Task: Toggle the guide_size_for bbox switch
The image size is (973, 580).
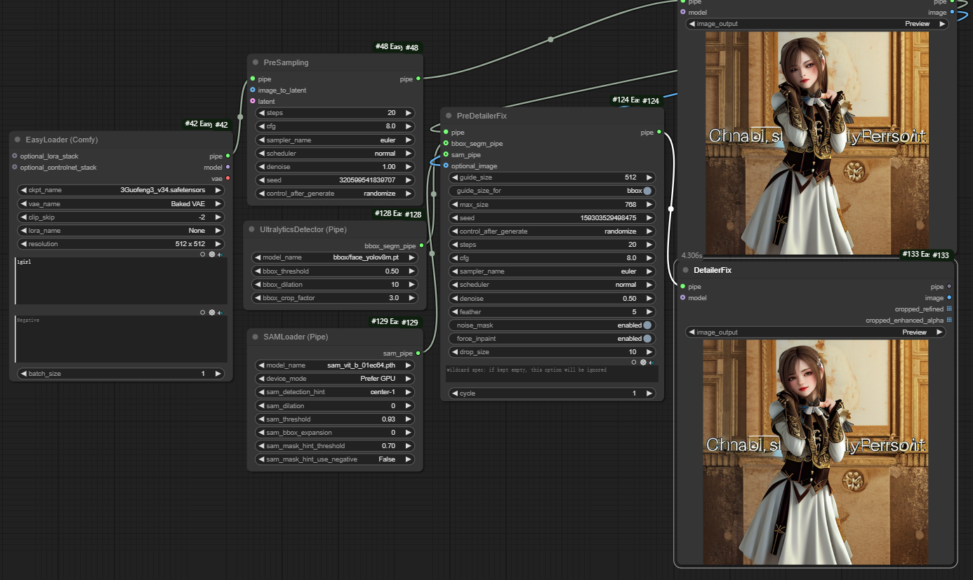Action: click(647, 191)
